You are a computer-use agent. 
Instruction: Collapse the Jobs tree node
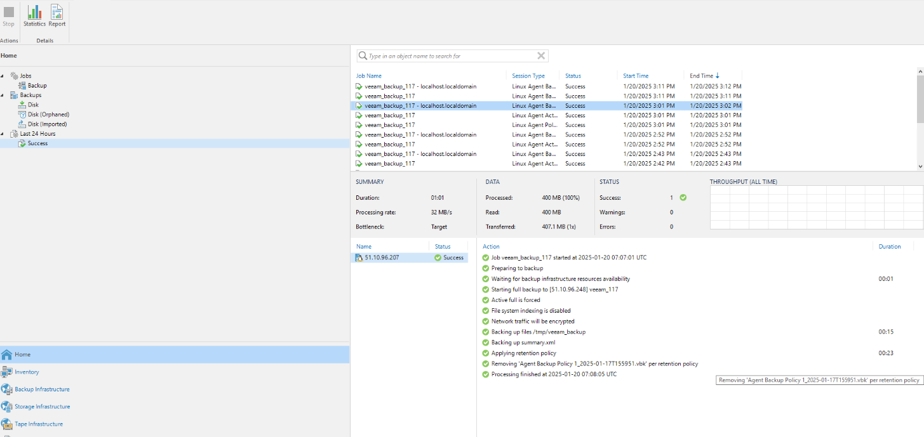click(3, 75)
